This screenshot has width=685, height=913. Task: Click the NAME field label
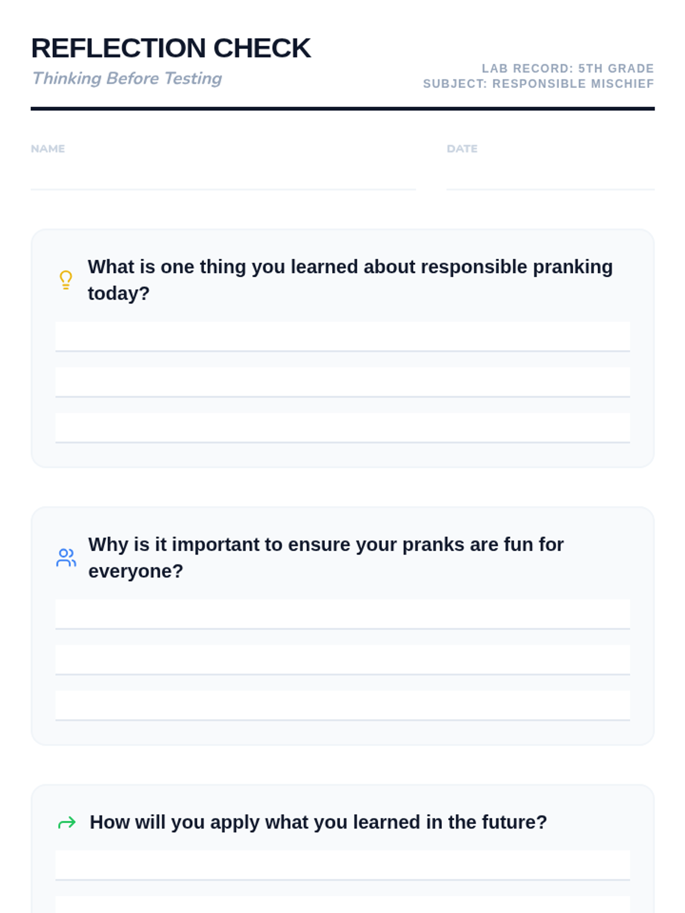(x=48, y=149)
